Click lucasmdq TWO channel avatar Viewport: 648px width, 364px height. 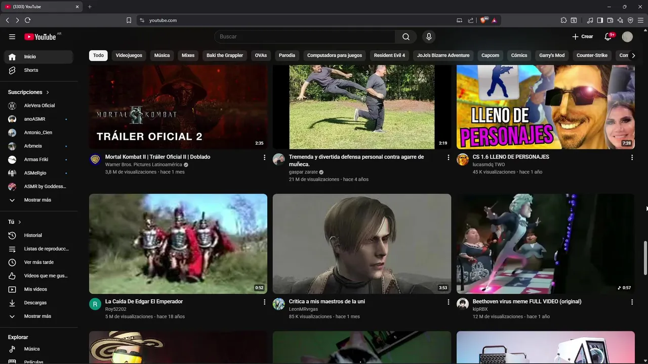click(x=463, y=160)
